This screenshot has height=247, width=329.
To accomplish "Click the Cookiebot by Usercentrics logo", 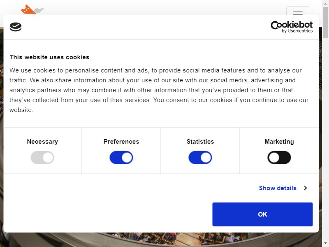I will pyautogui.click(x=292, y=27).
